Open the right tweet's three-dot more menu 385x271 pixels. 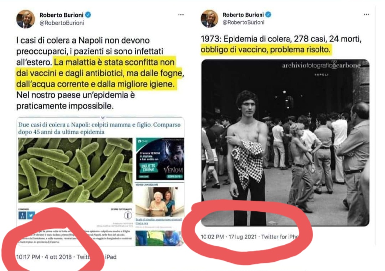click(366, 14)
